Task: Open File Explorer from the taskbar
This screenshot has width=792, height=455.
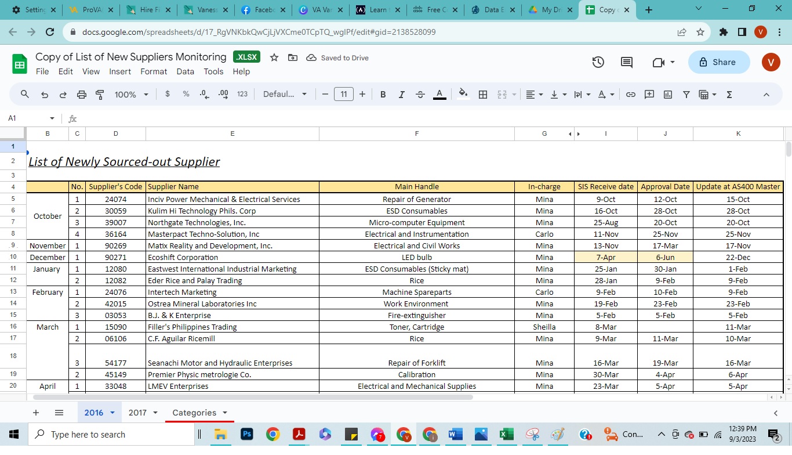Action: coord(220,434)
